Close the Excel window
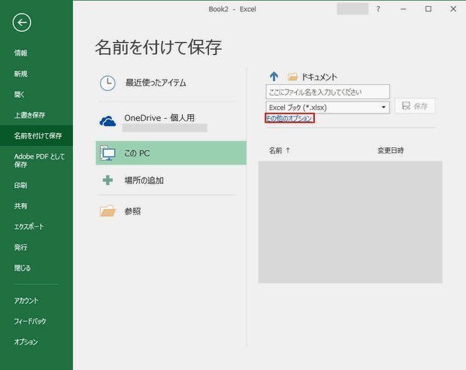Screen dimensions: 466x370 (x=453, y=9)
